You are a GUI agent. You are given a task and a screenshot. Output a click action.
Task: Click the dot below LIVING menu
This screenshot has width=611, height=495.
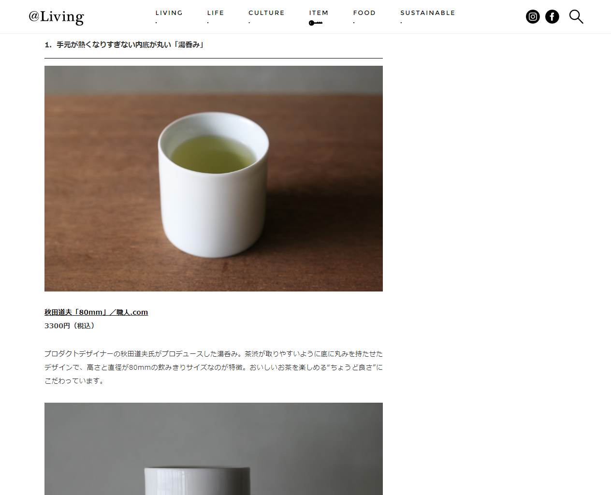(x=156, y=23)
